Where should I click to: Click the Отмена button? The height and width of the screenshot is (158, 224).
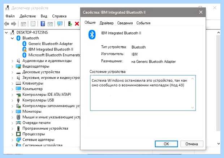tap(191, 144)
